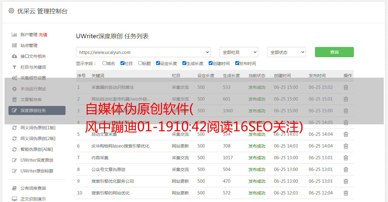Click the filter icon for 栏目与关键词

tap(14, 67)
